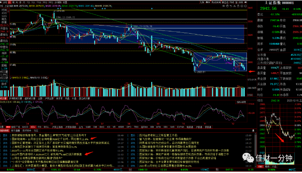302x173 pixels.
Task: Select the MACD indicator tab
Action: coord(25,127)
